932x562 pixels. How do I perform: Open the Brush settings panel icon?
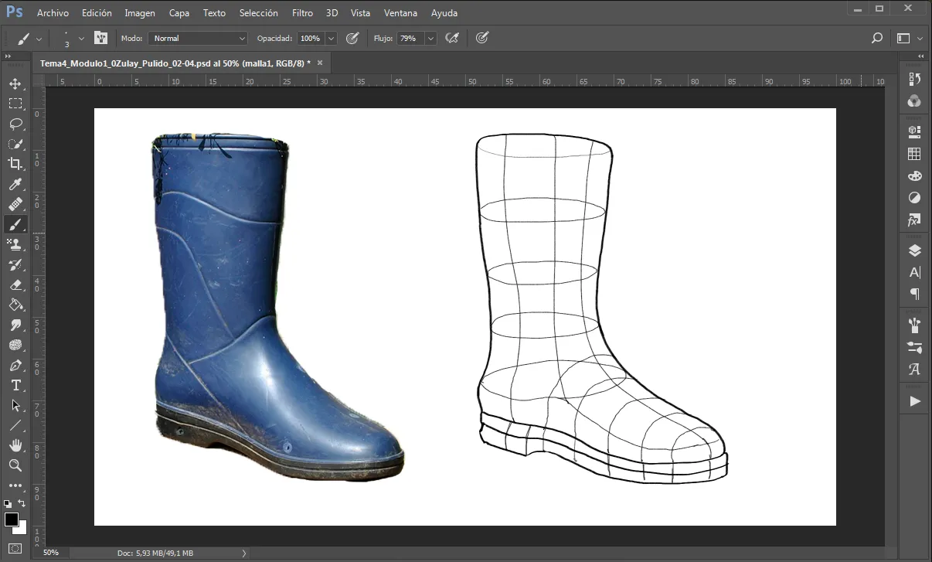point(915,347)
